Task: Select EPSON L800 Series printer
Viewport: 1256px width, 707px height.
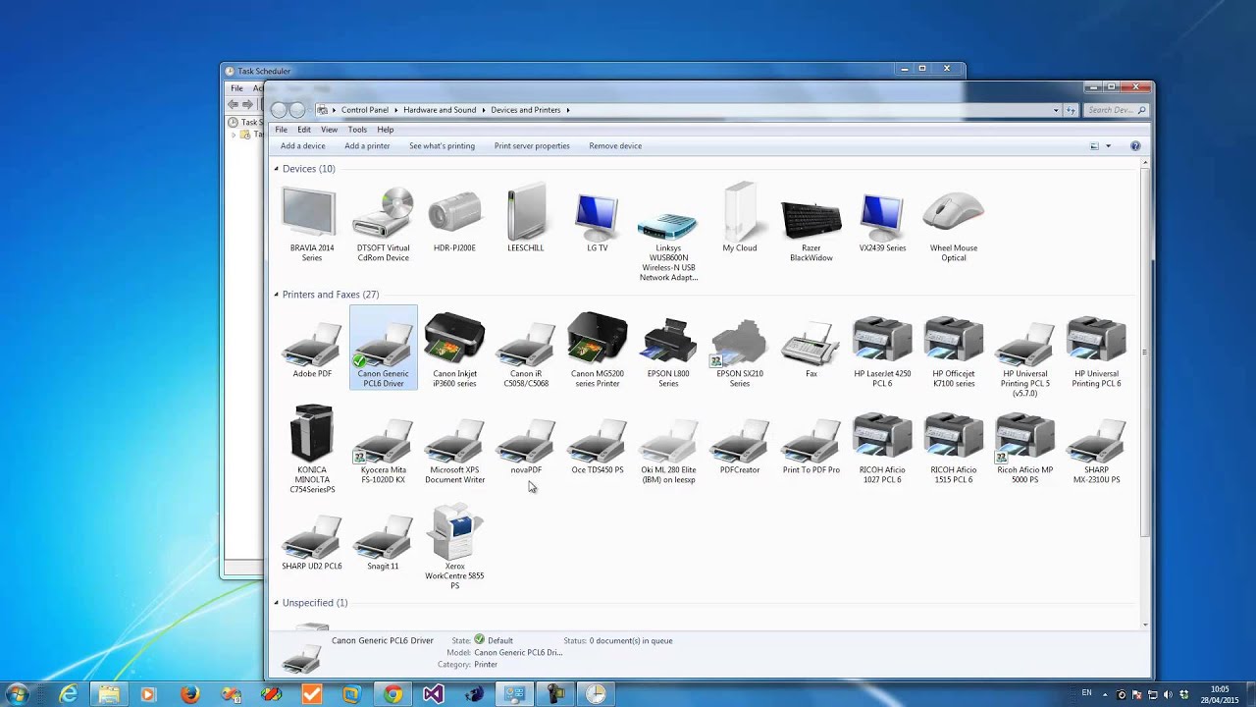Action: tap(668, 350)
